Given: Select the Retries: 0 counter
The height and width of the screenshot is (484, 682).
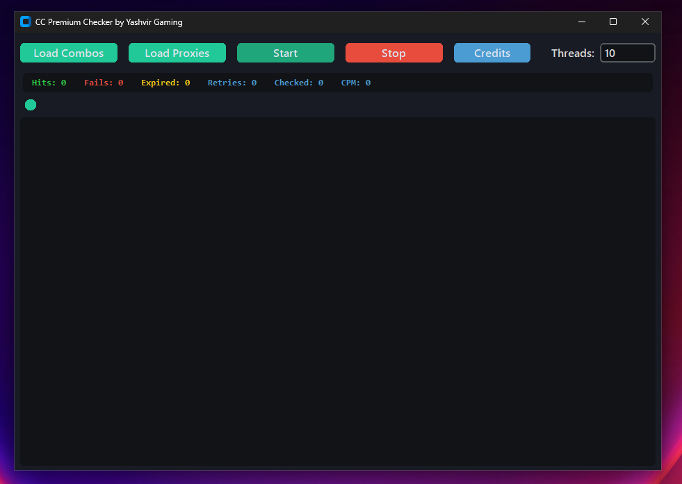Looking at the screenshot, I should pos(232,83).
